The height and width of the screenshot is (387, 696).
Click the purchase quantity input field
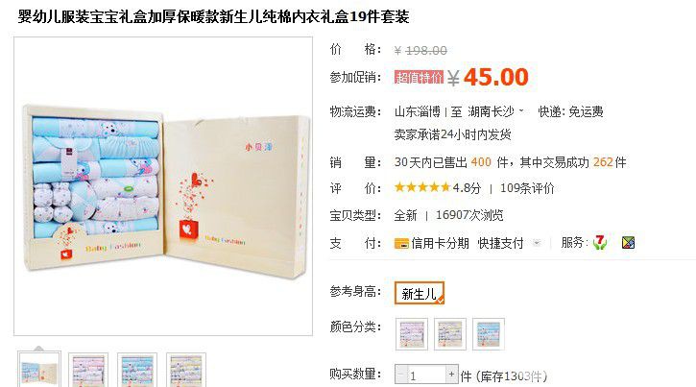coord(425,375)
